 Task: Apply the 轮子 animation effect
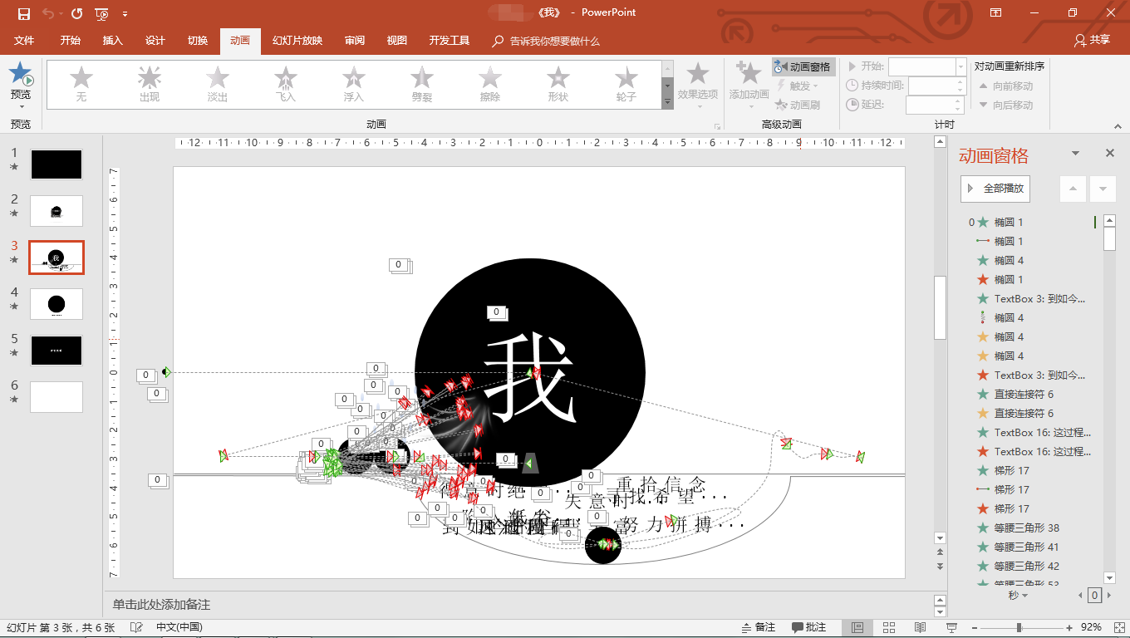click(626, 85)
